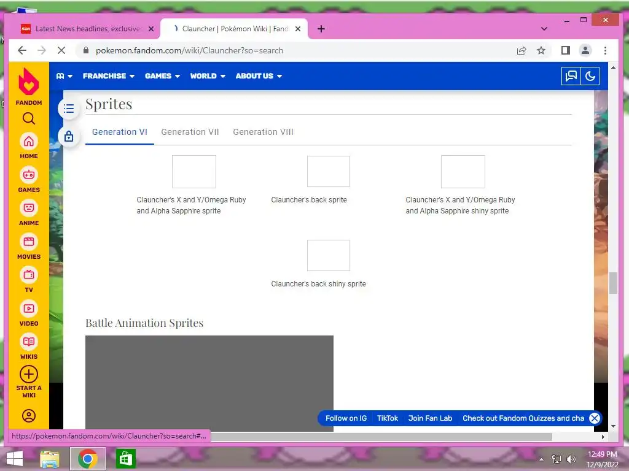Close the Clauncher Pokémon Wiki tab

[x=298, y=29]
